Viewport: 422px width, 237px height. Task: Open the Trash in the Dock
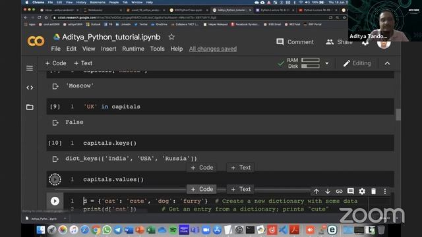(381, 230)
